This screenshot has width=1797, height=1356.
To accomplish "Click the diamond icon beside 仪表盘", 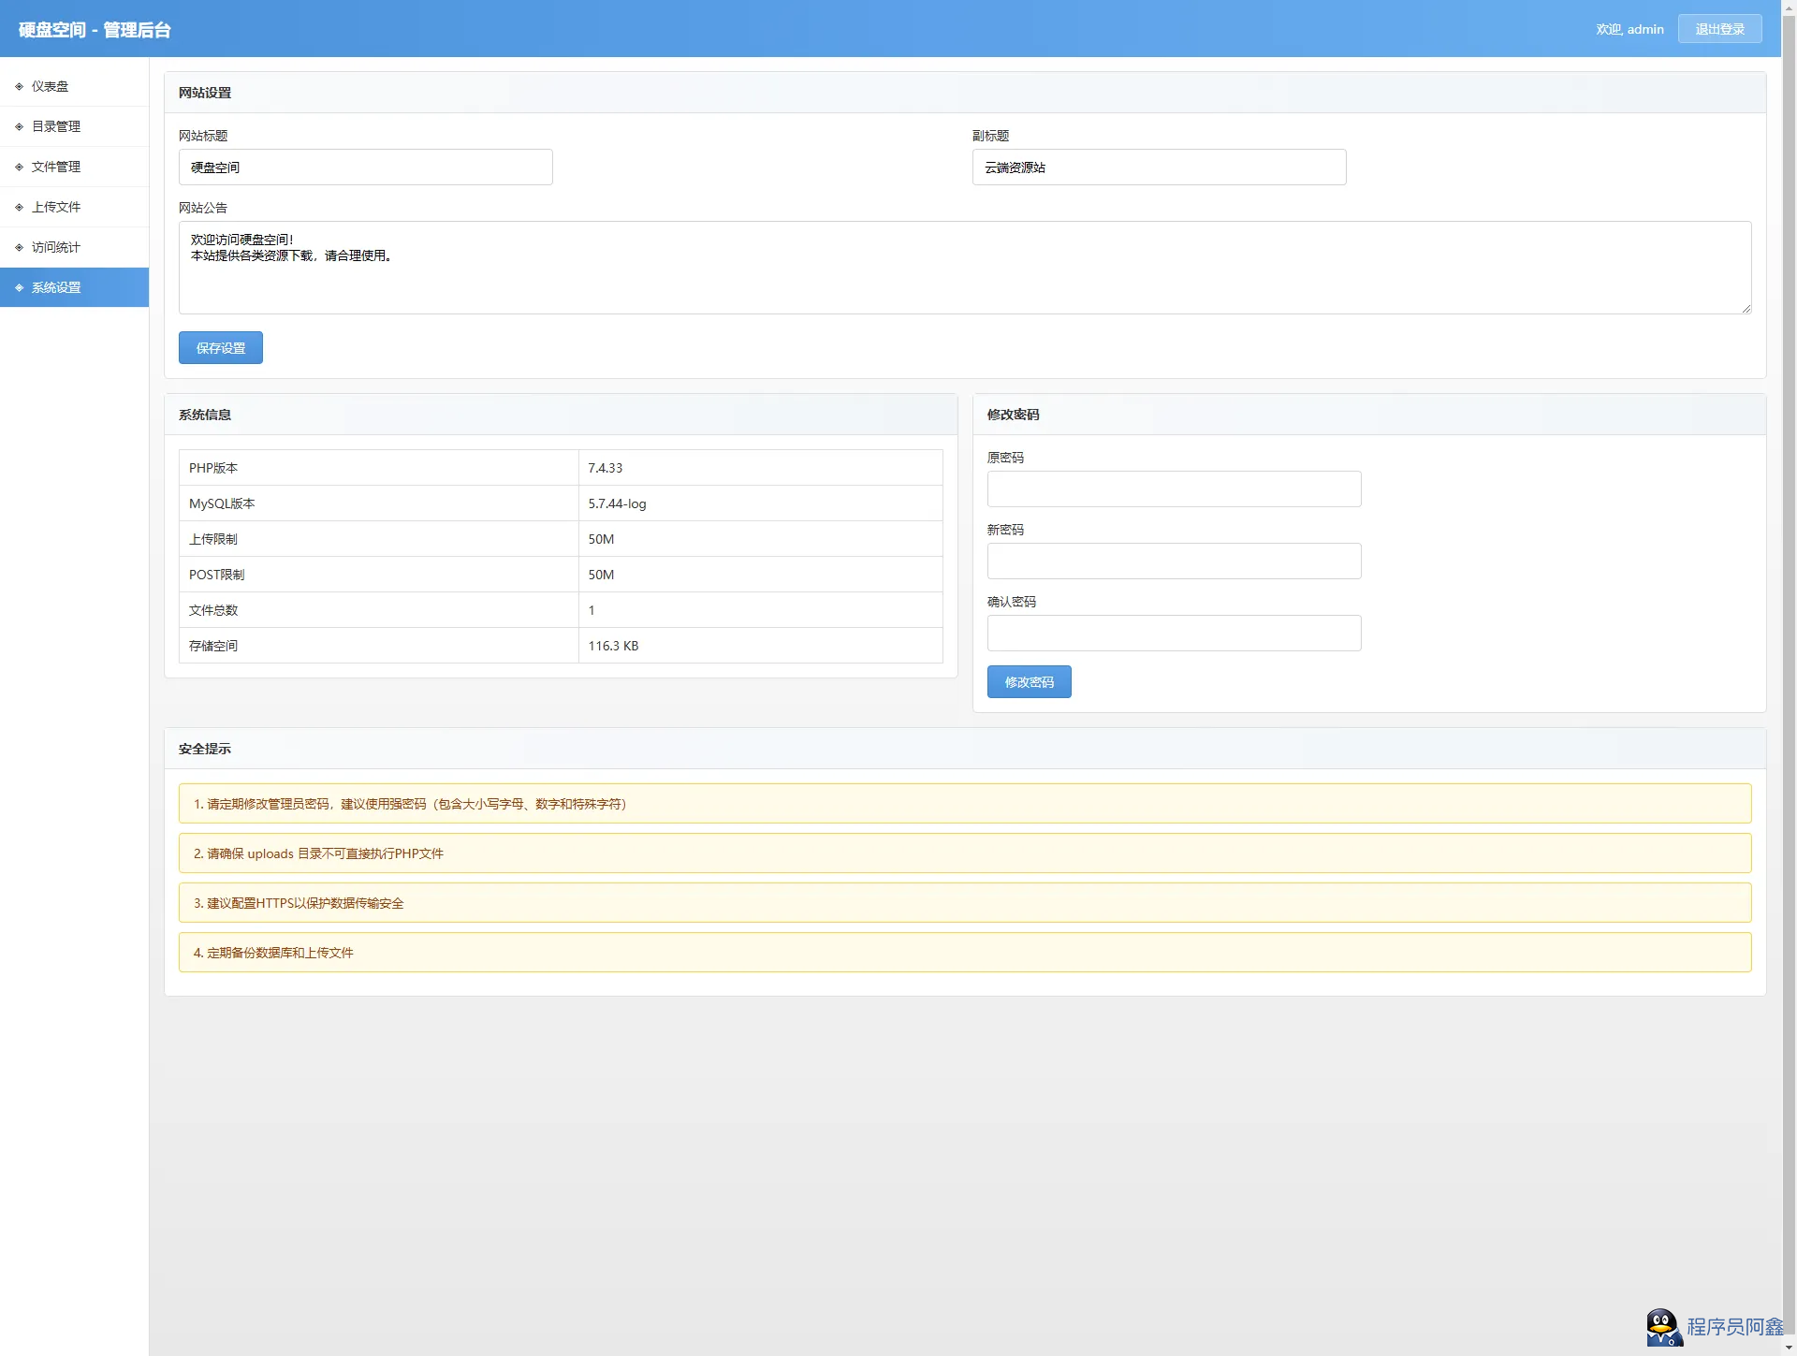I will click(x=19, y=86).
